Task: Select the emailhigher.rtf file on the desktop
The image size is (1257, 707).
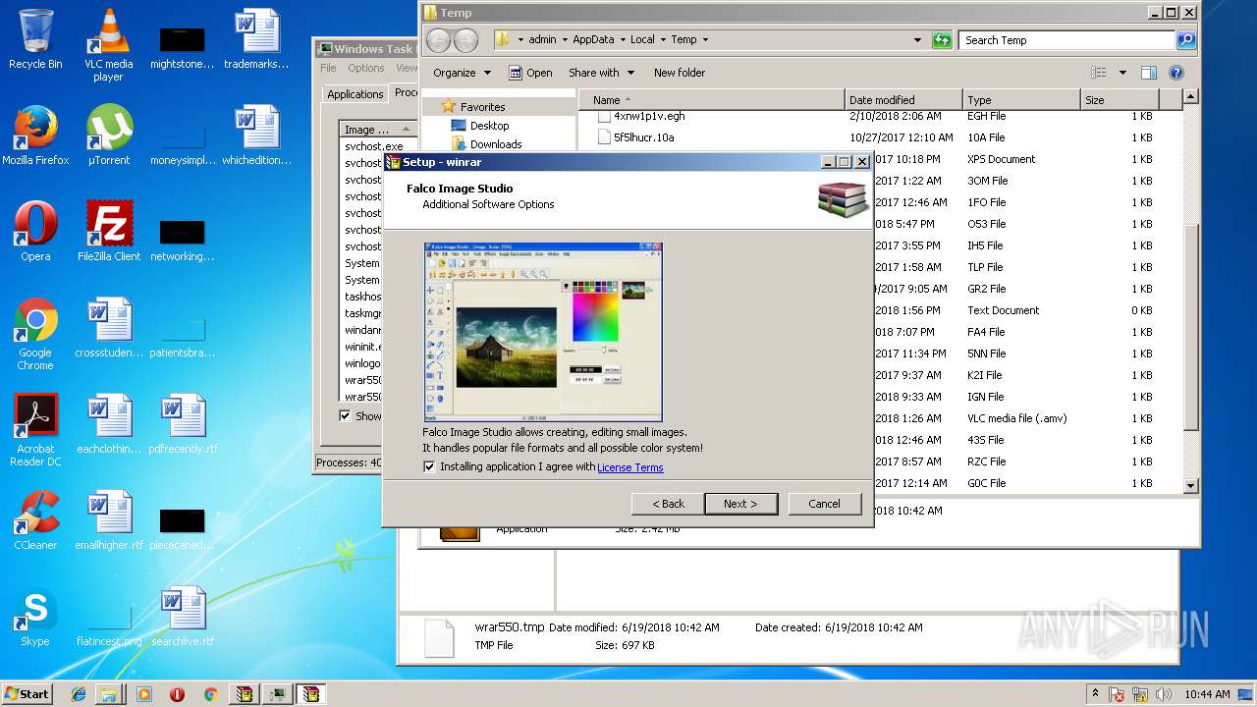Action: click(x=108, y=520)
